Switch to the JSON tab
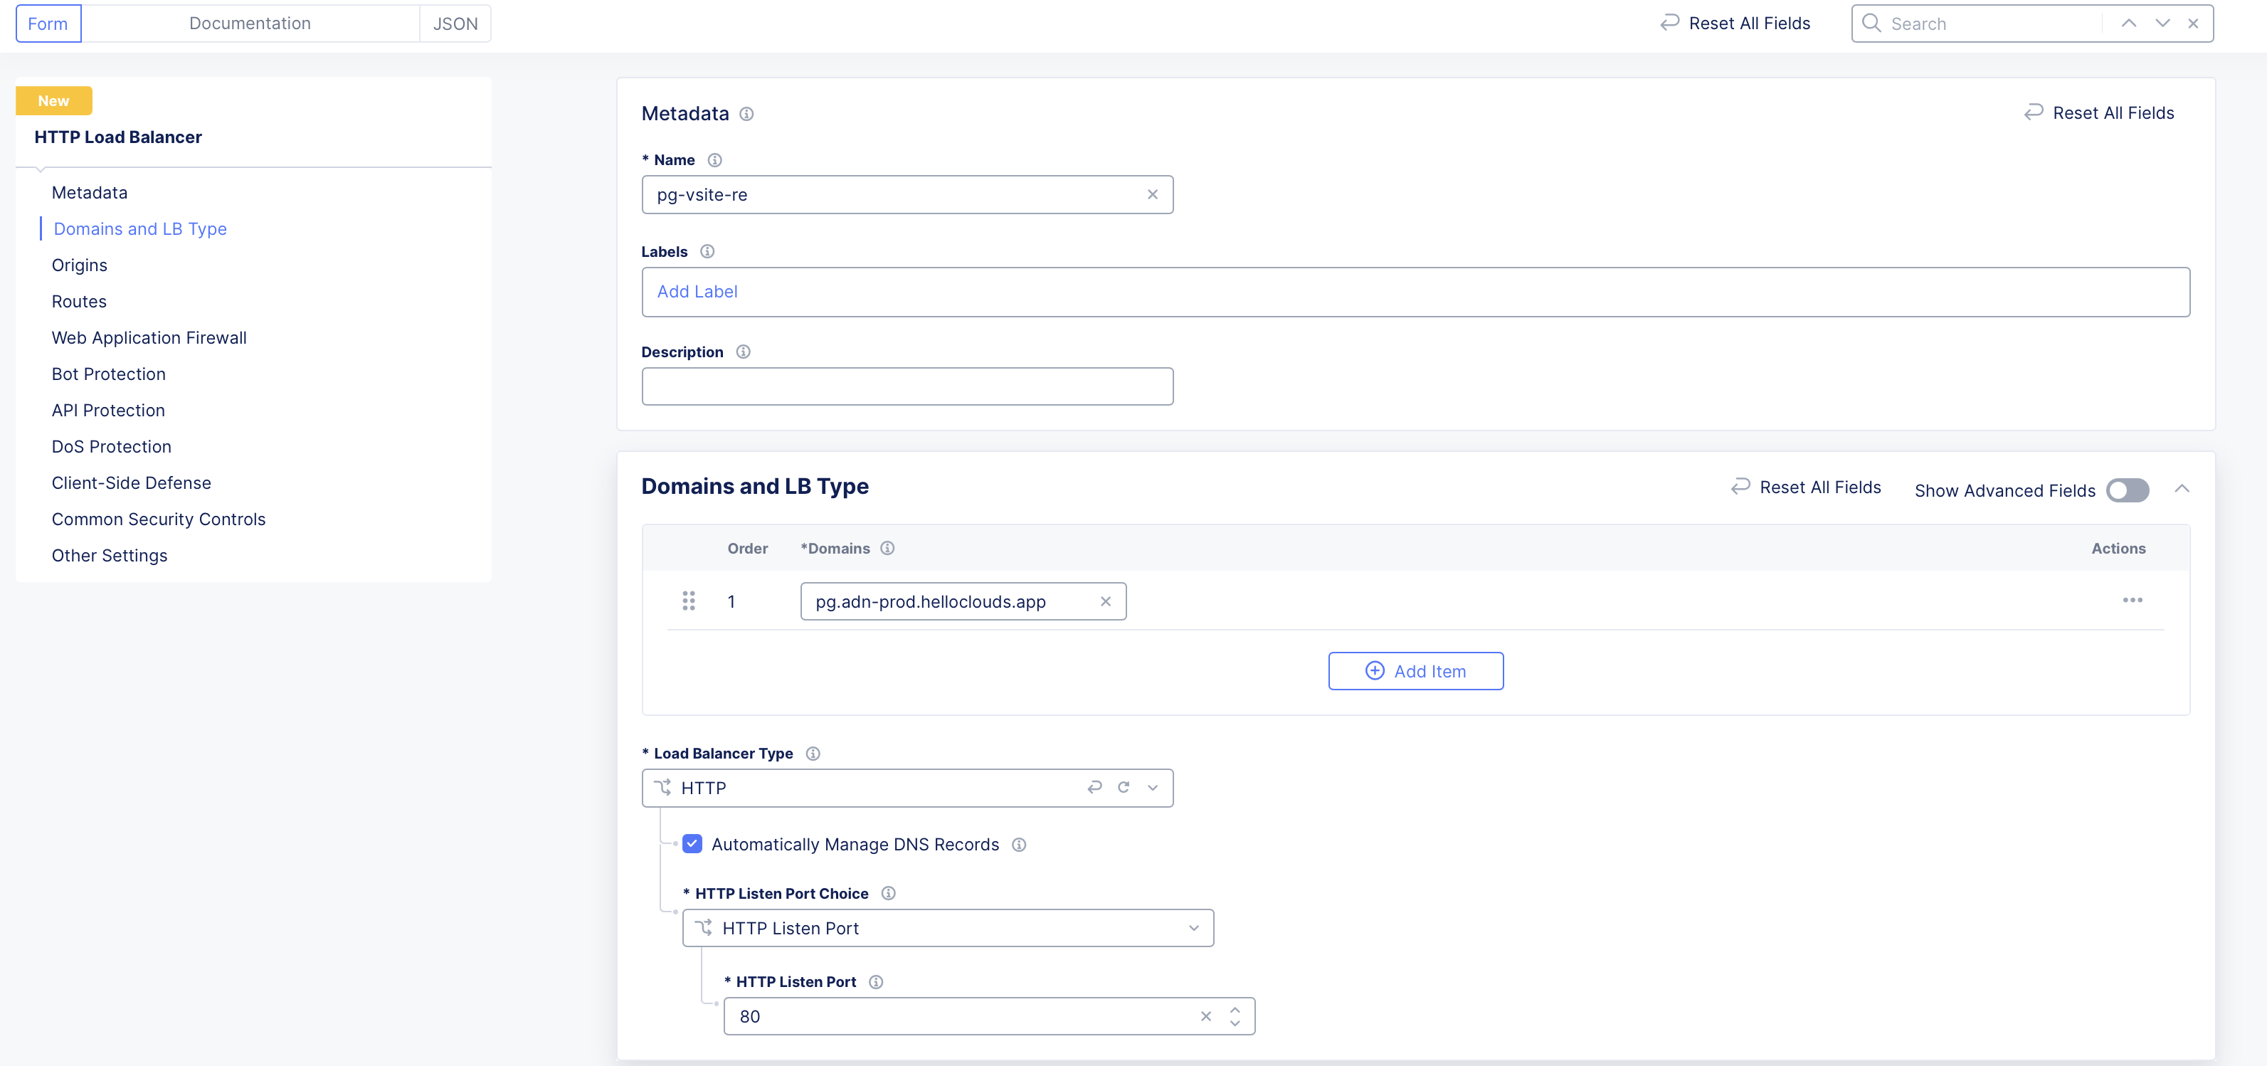Image resolution: width=2267 pixels, height=1066 pixels. coord(455,23)
